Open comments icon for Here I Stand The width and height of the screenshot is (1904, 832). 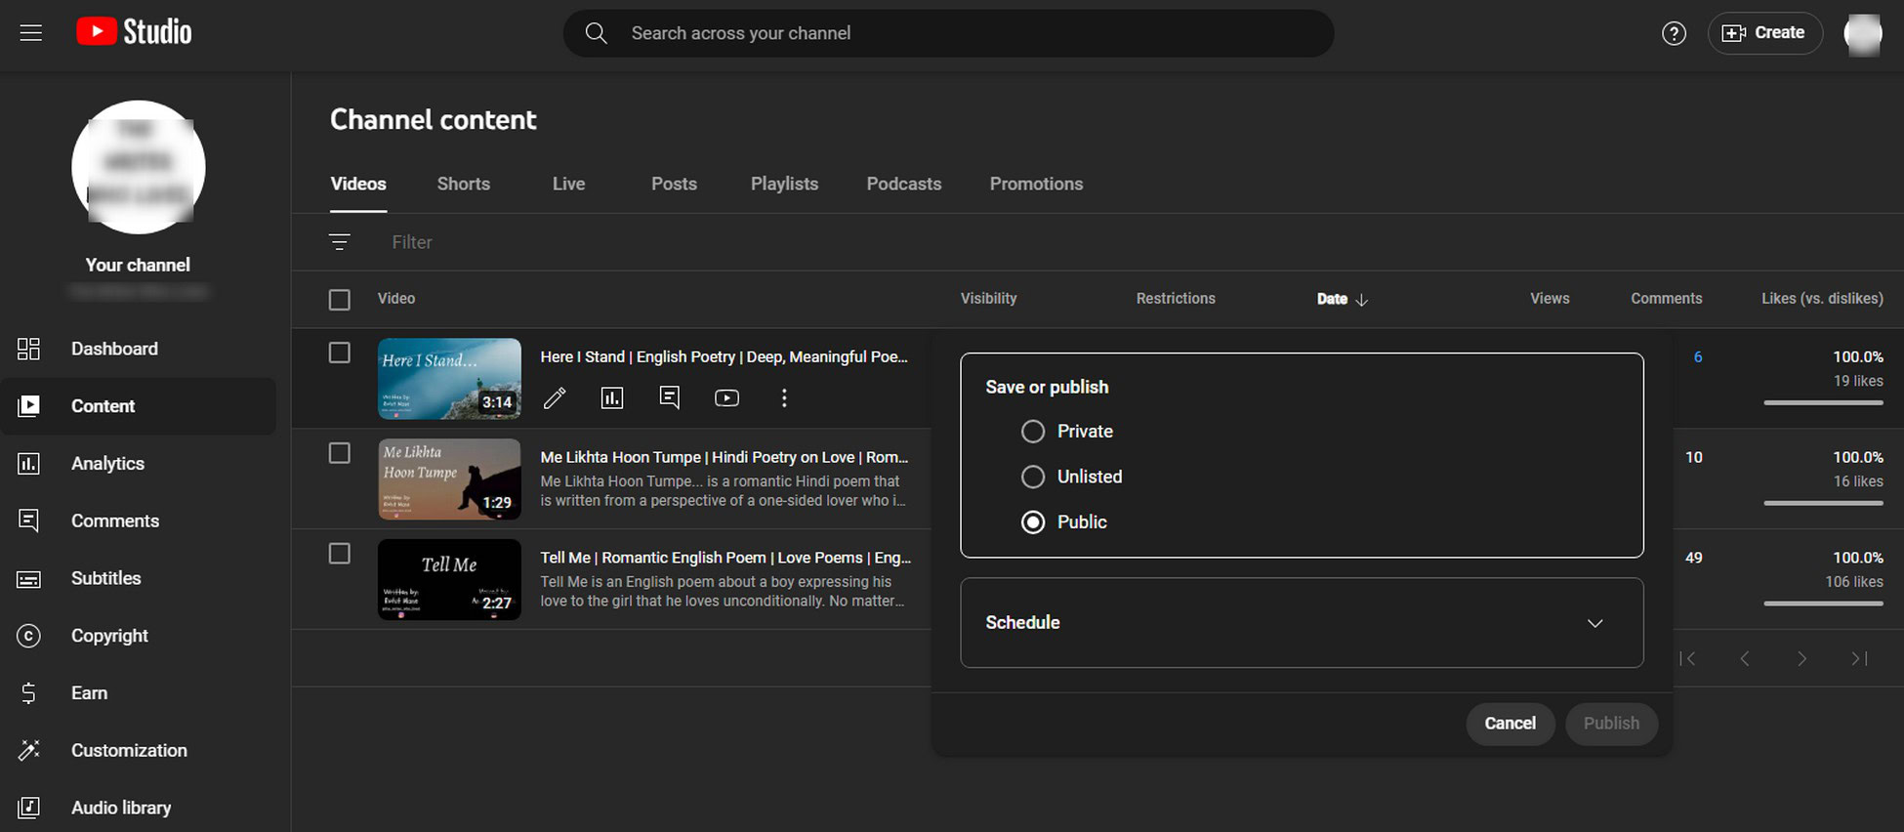670,397
